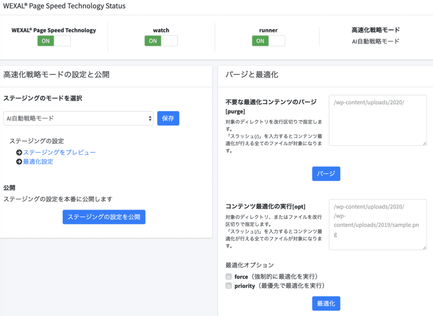The image size is (433, 316).
Task: Click the 保存 button to save mode
Action: 168,118
